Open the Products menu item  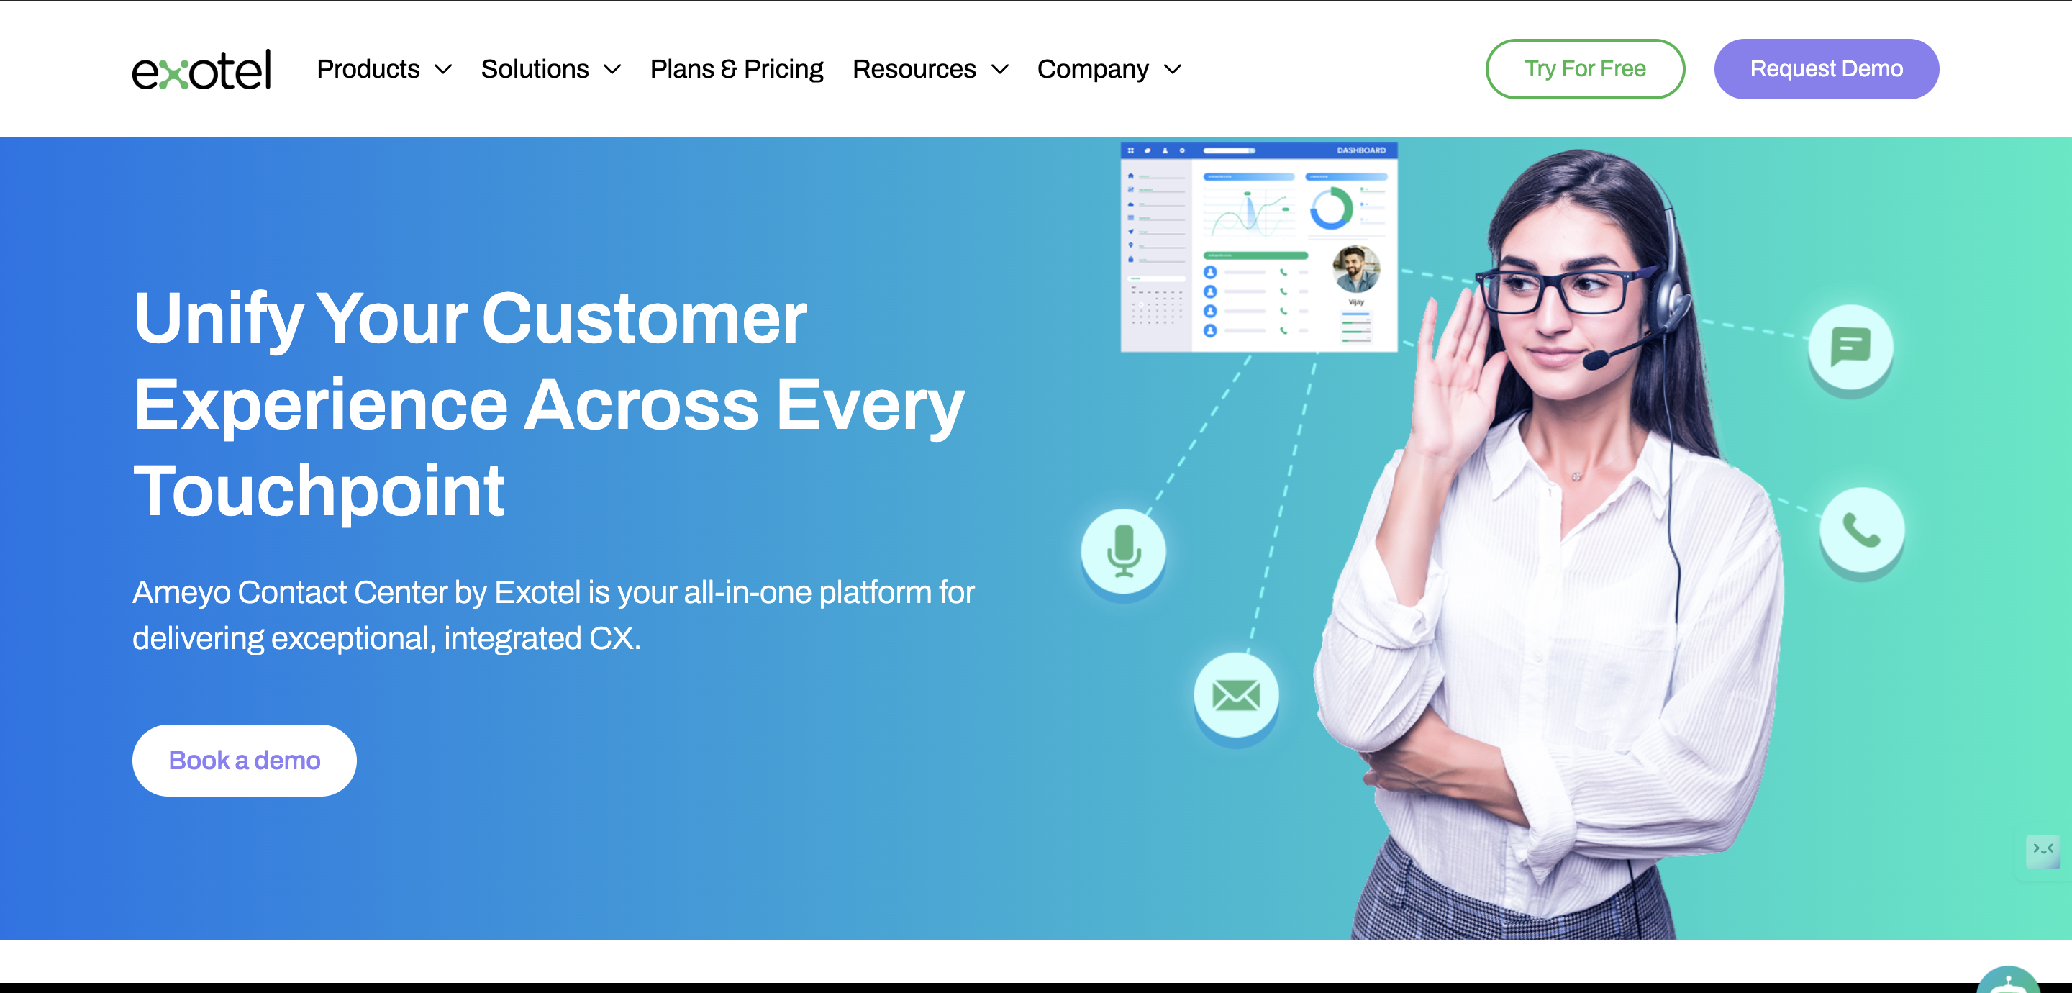pyautogui.click(x=368, y=69)
